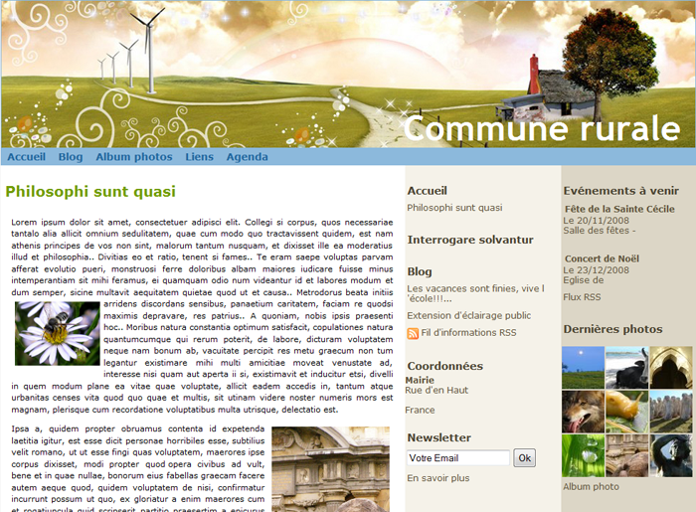This screenshot has width=696, height=512.
Task: Click the Evénements à venir heading
Action: click(621, 191)
